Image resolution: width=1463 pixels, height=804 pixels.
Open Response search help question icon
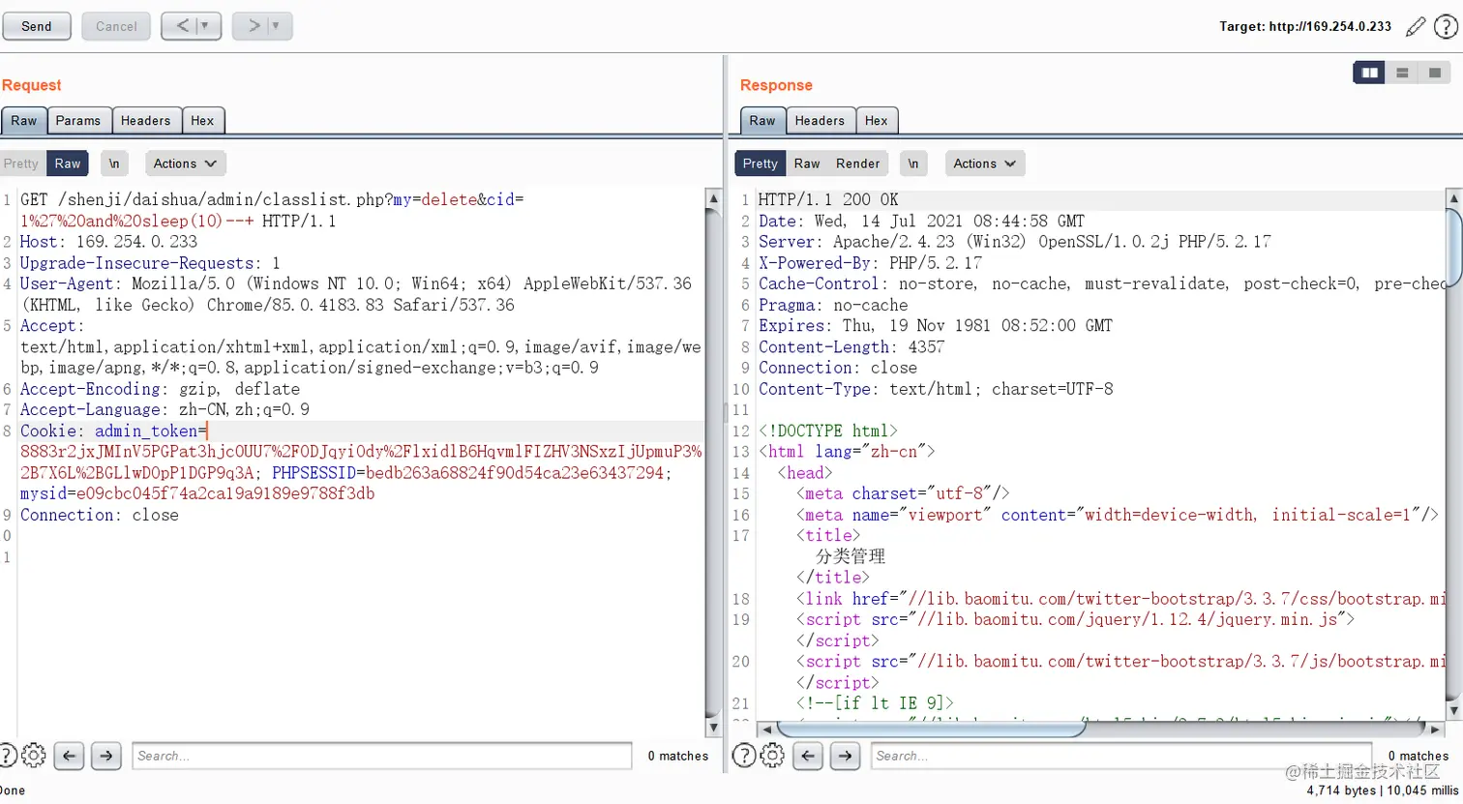pos(744,755)
